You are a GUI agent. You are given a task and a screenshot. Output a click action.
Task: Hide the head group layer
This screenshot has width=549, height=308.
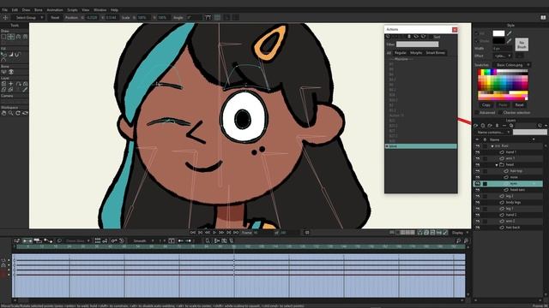click(478, 165)
